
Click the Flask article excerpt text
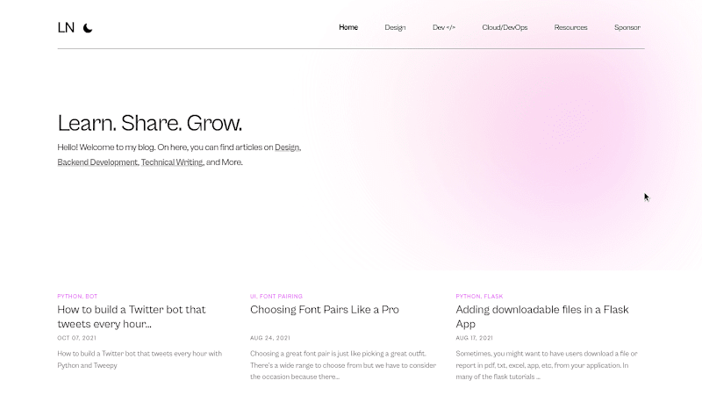click(x=547, y=365)
